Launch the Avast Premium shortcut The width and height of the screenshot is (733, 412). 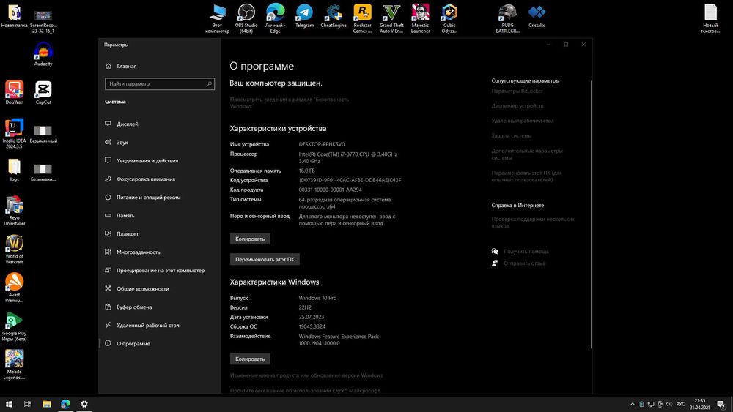click(x=14, y=288)
